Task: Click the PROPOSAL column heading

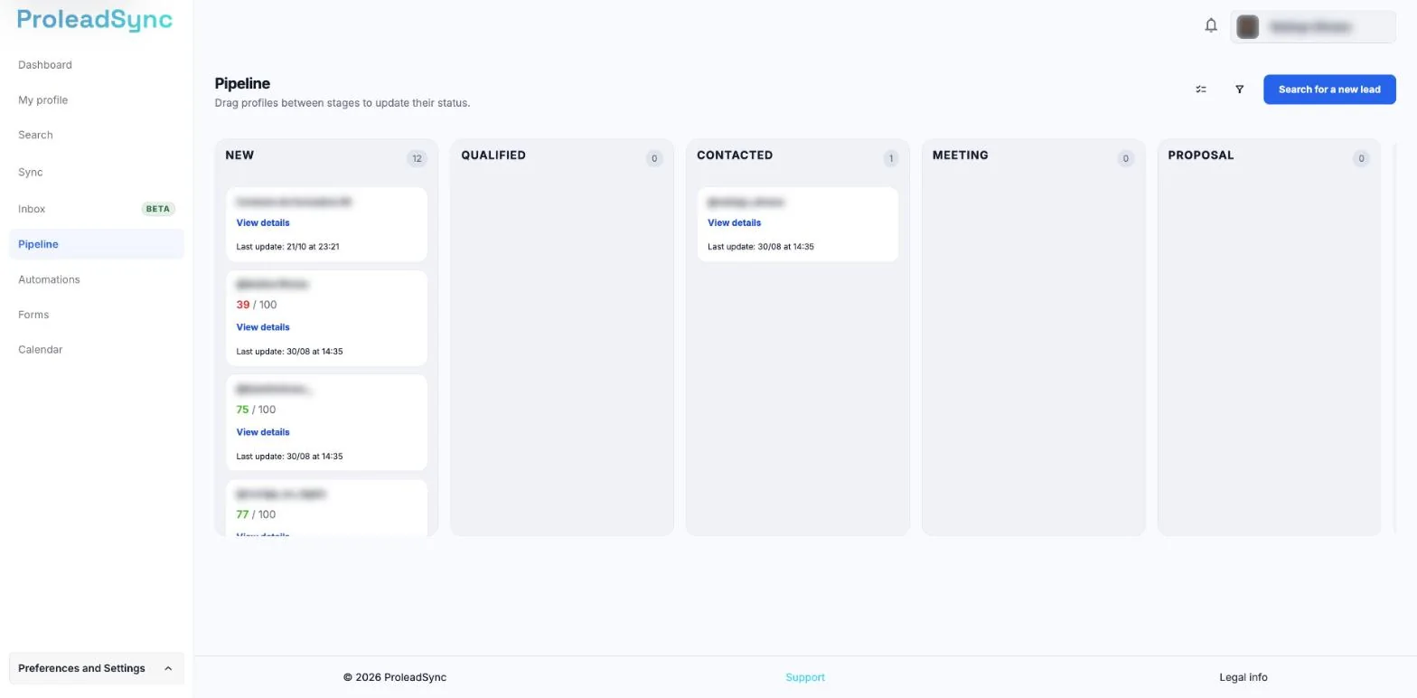Action: pyautogui.click(x=1201, y=156)
